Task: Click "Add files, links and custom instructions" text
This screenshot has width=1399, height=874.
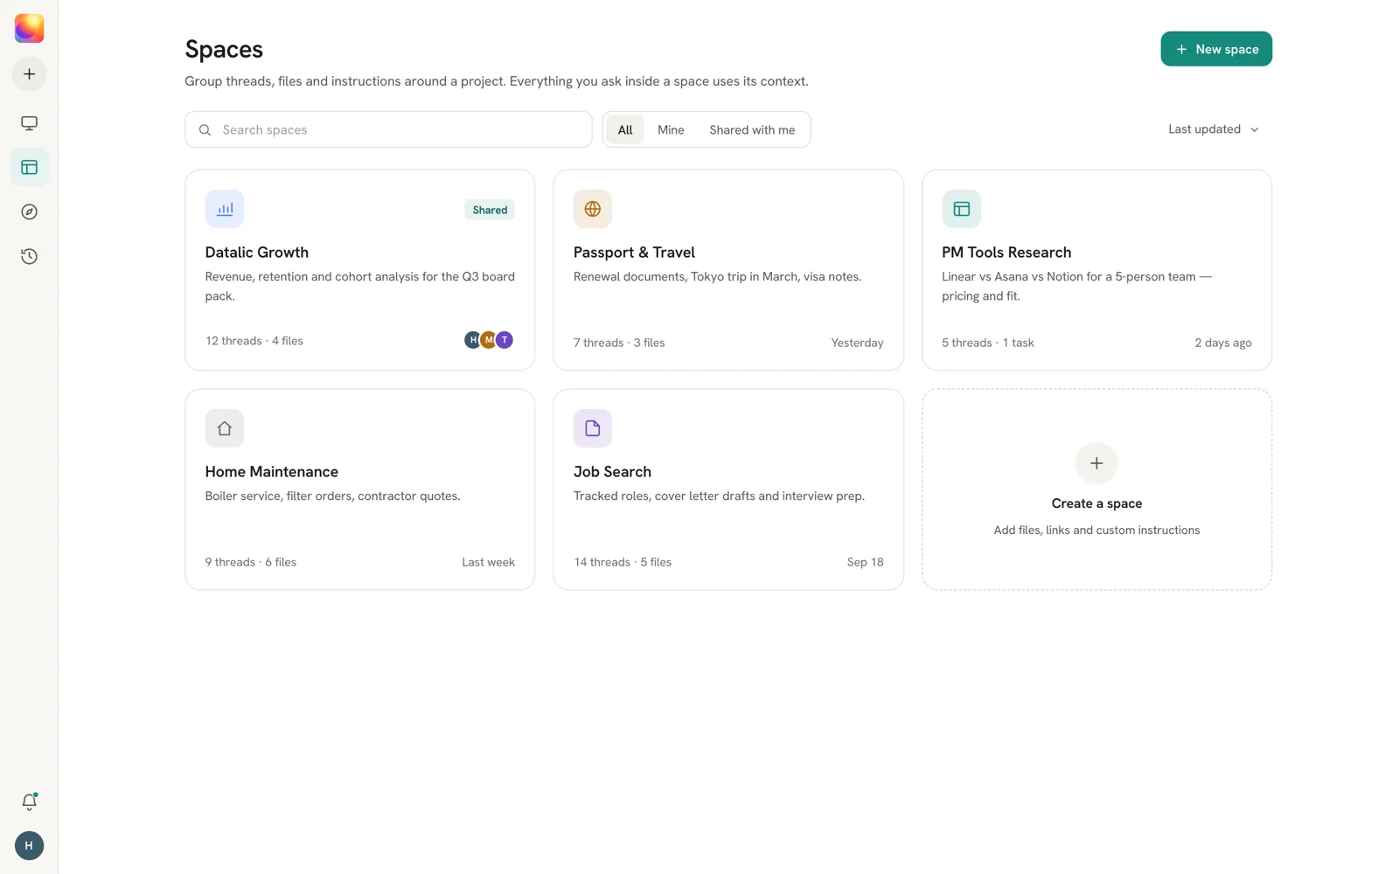Action: click(x=1096, y=531)
